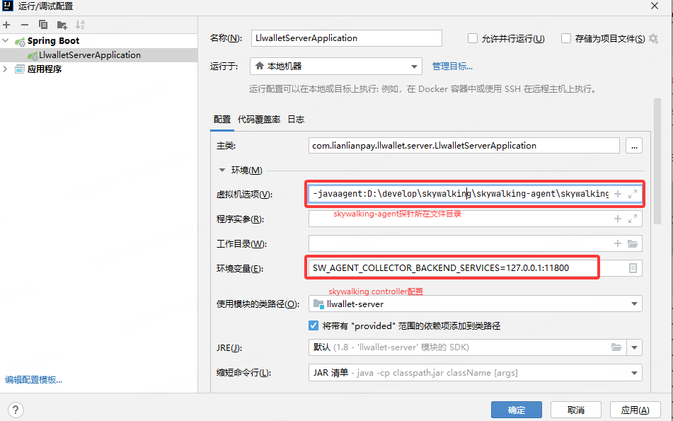Click the 确定 button
This screenshot has width=673, height=421.
click(x=517, y=410)
